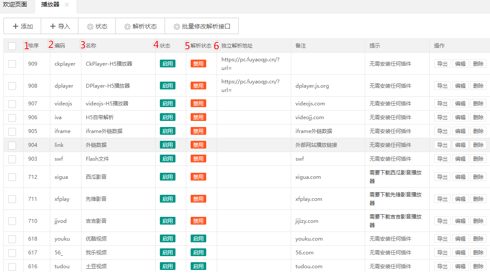
Task: Click gear icon on 批量修改解析接口 button
Action: point(177,26)
